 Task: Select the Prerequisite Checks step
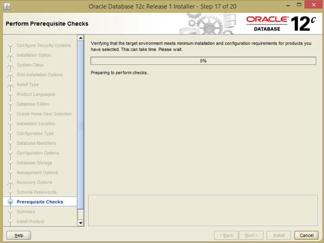click(x=39, y=202)
